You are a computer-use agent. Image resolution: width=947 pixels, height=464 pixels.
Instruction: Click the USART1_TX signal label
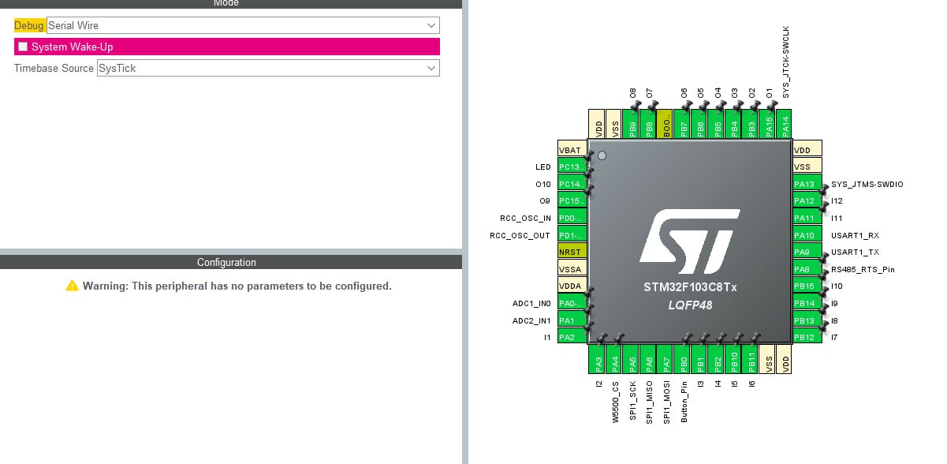point(855,253)
